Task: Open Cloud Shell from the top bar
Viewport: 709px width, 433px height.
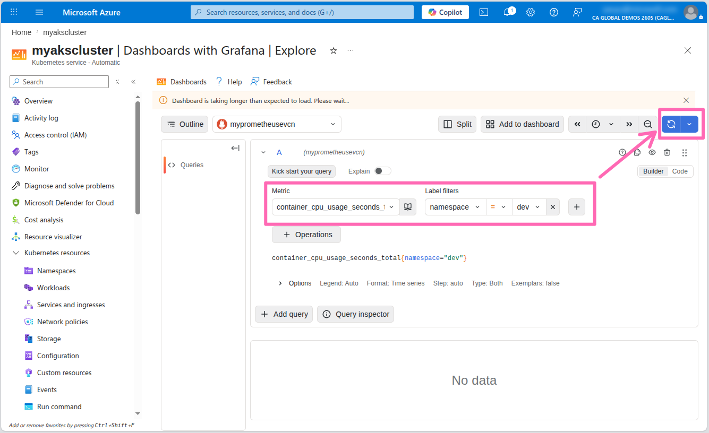Action: 484,12
